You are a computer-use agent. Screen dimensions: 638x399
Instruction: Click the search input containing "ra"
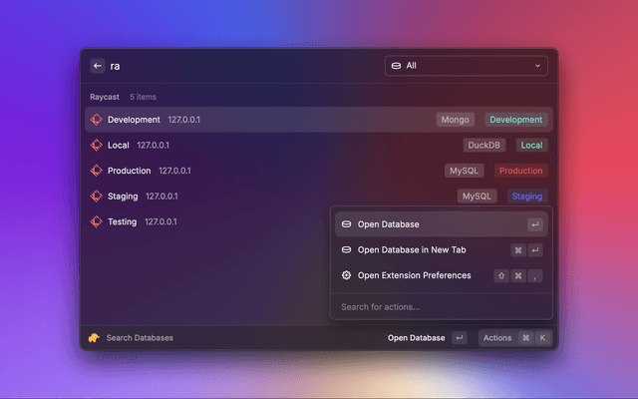click(239, 66)
